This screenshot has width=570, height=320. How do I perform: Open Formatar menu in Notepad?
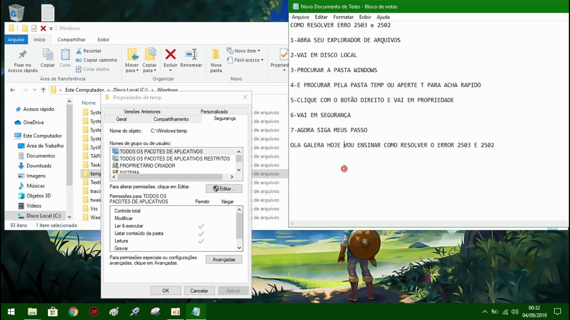click(343, 17)
